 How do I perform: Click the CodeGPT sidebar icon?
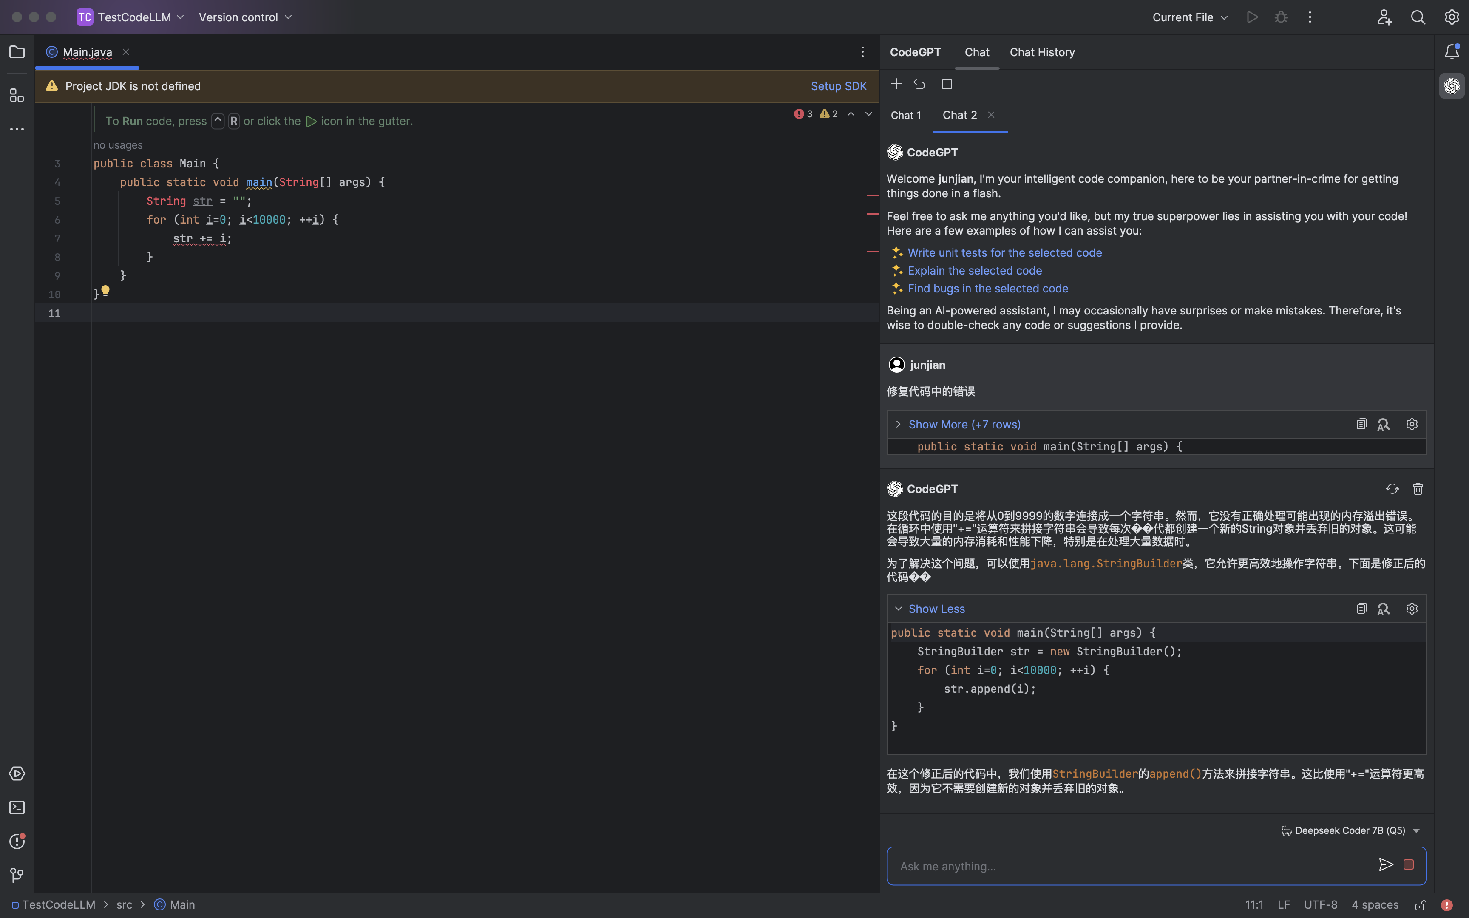point(1452,86)
